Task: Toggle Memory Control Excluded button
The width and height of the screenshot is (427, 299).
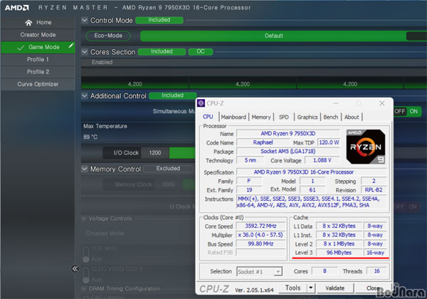Action: (168, 169)
